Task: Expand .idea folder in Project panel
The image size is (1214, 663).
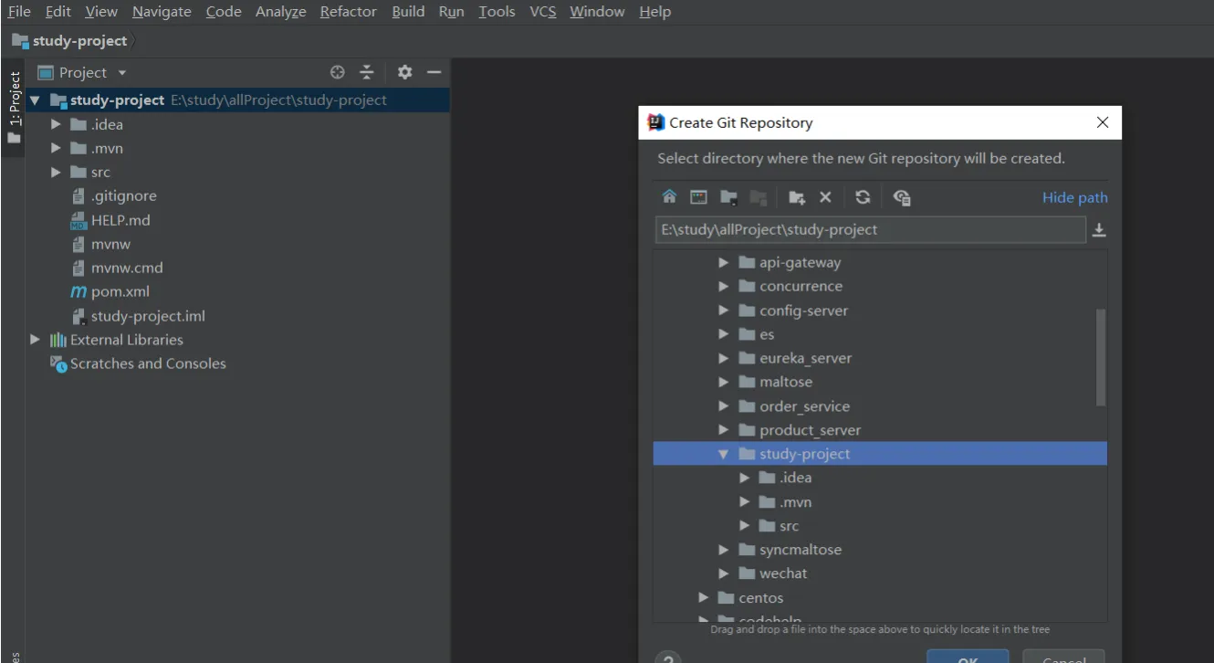Action: [x=57, y=124]
